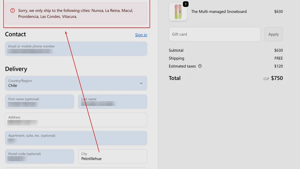Image resolution: width=300 pixels, height=169 pixels.
Task: Click the City field containing Pelotillehue
Action: coord(112,156)
